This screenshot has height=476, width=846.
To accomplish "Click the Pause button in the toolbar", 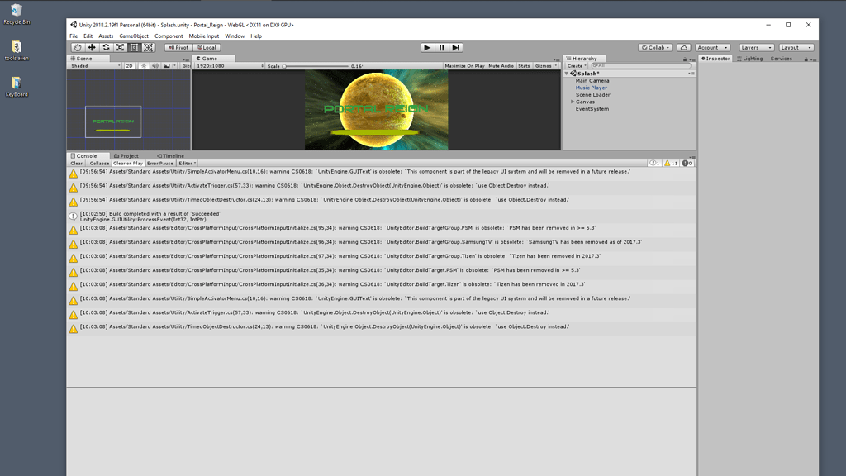I will (x=440, y=47).
